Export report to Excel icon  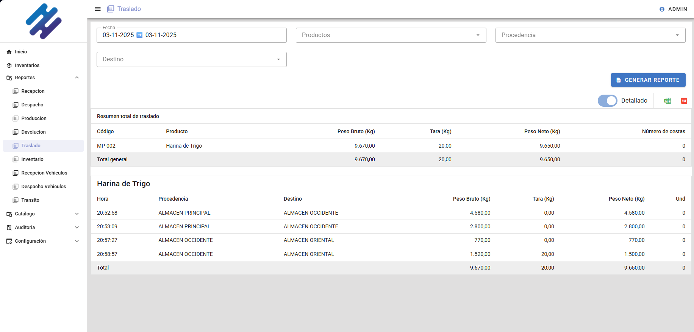click(667, 101)
